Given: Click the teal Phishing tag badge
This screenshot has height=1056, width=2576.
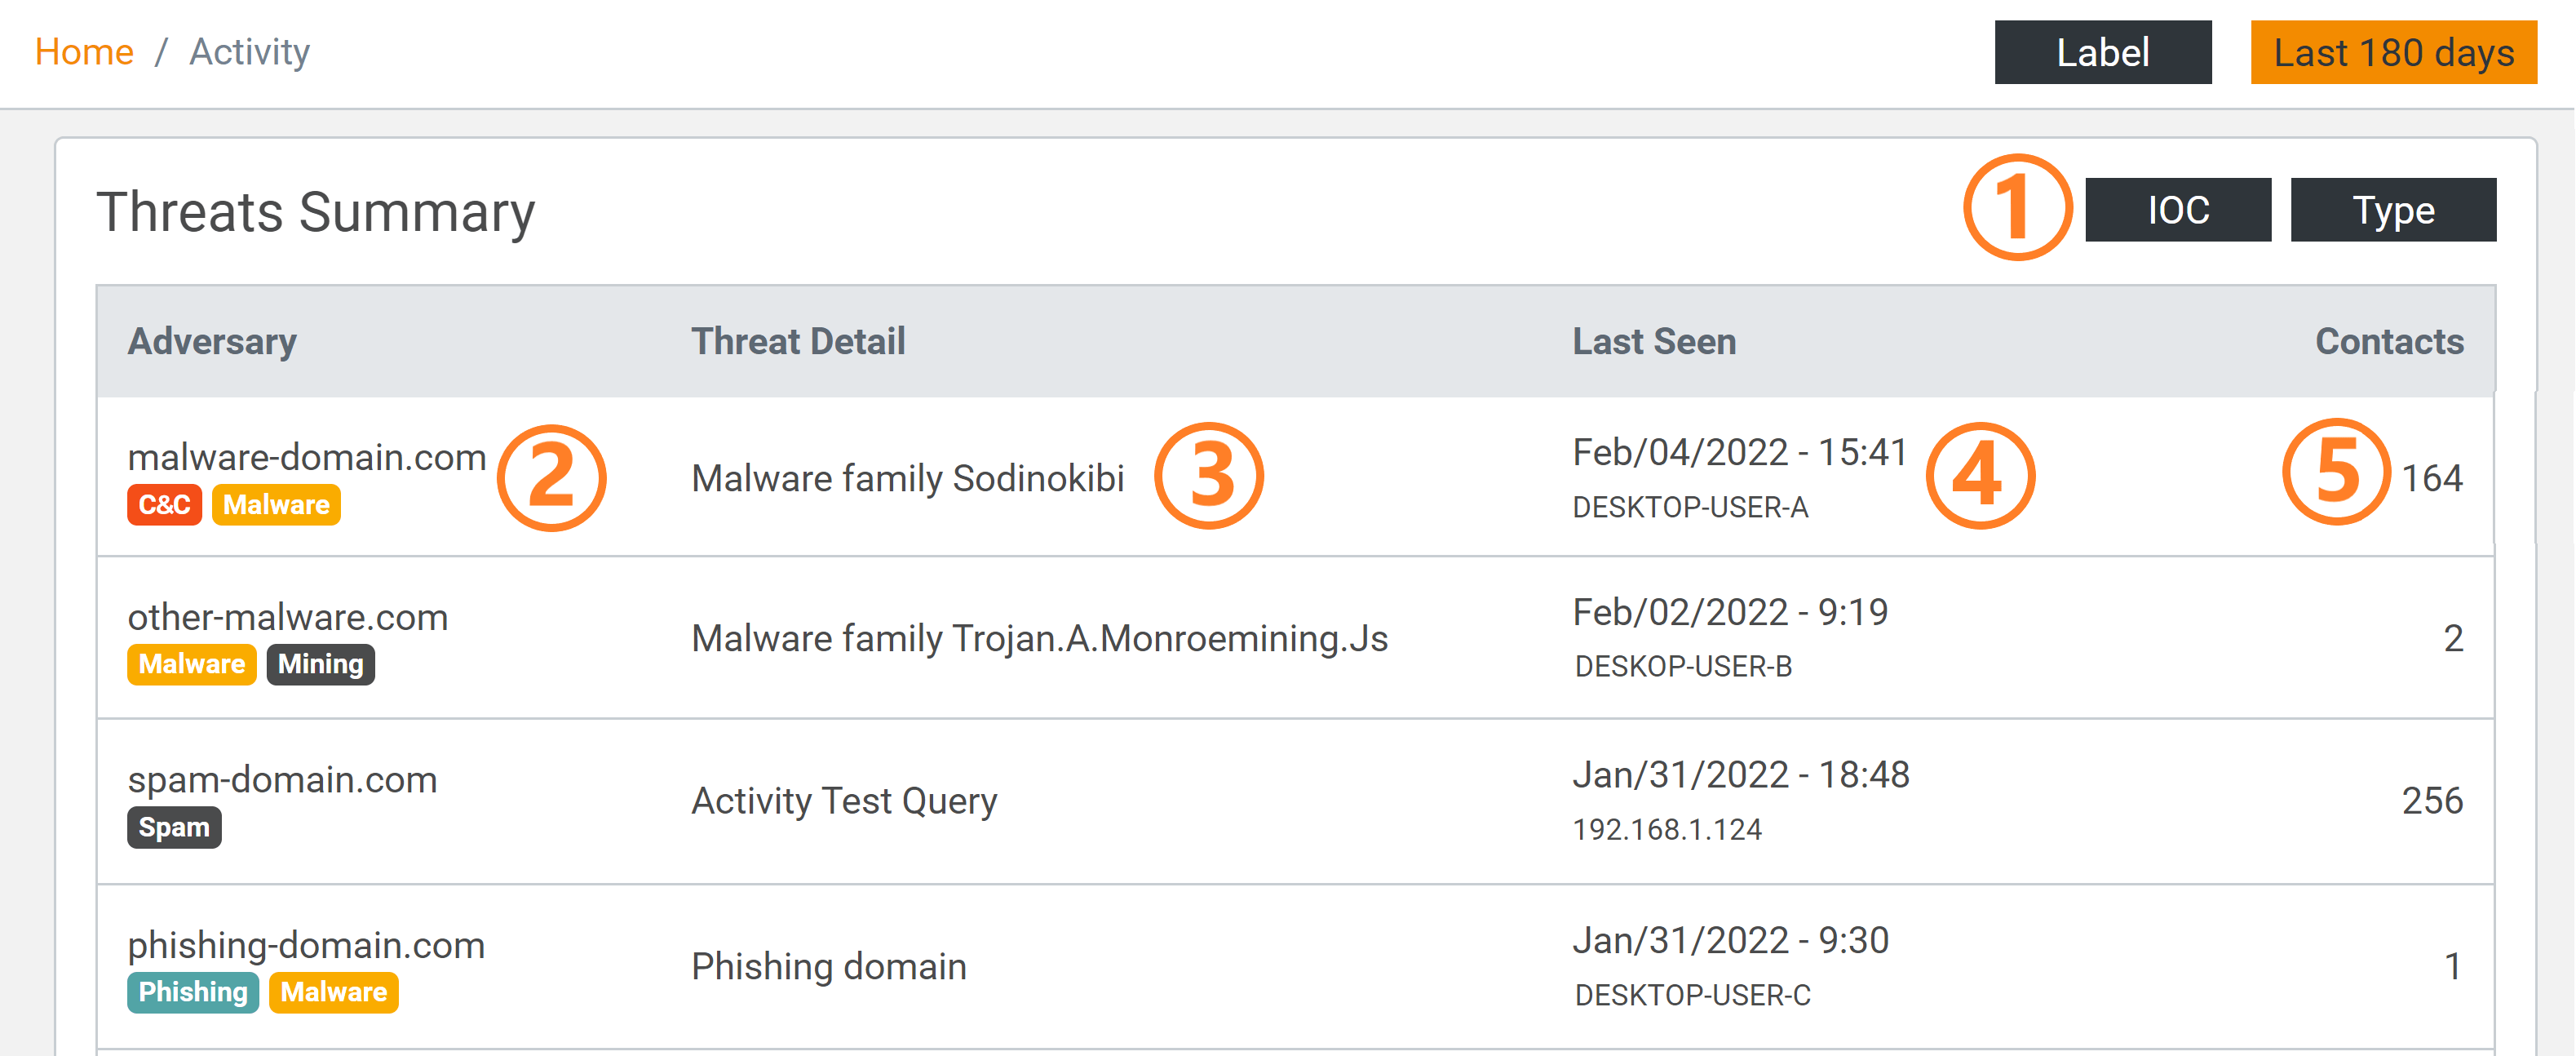Looking at the screenshot, I should point(193,992).
